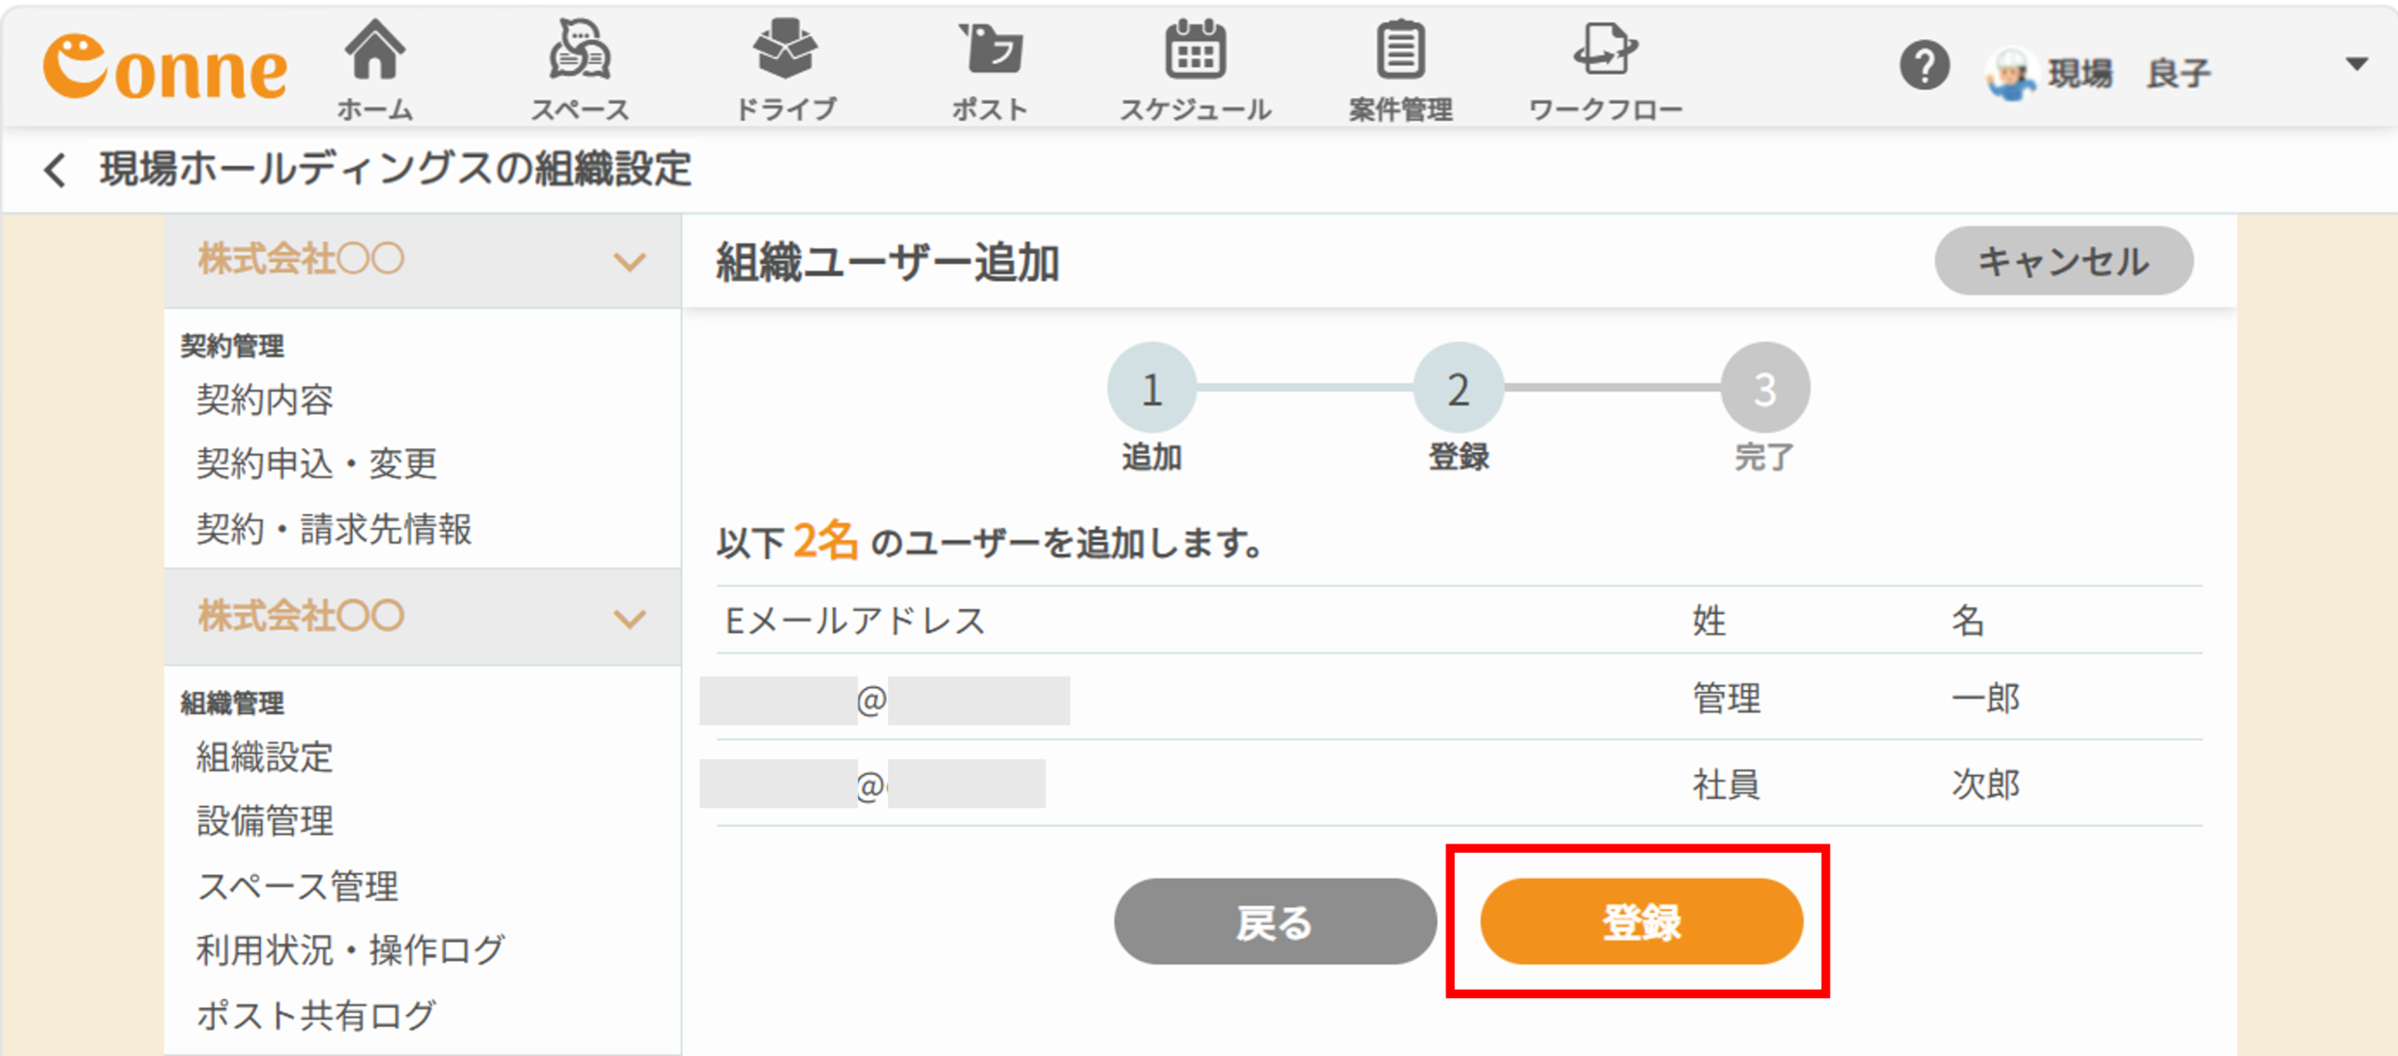The image size is (2398, 1056).
Task: Click the user avatar for 現場 良子
Action: click(2009, 72)
